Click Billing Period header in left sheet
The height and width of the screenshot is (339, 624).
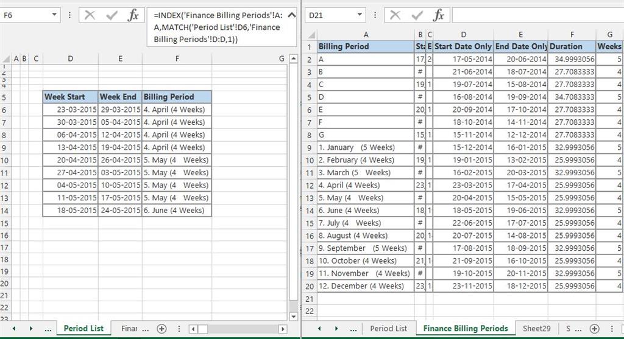click(x=177, y=97)
